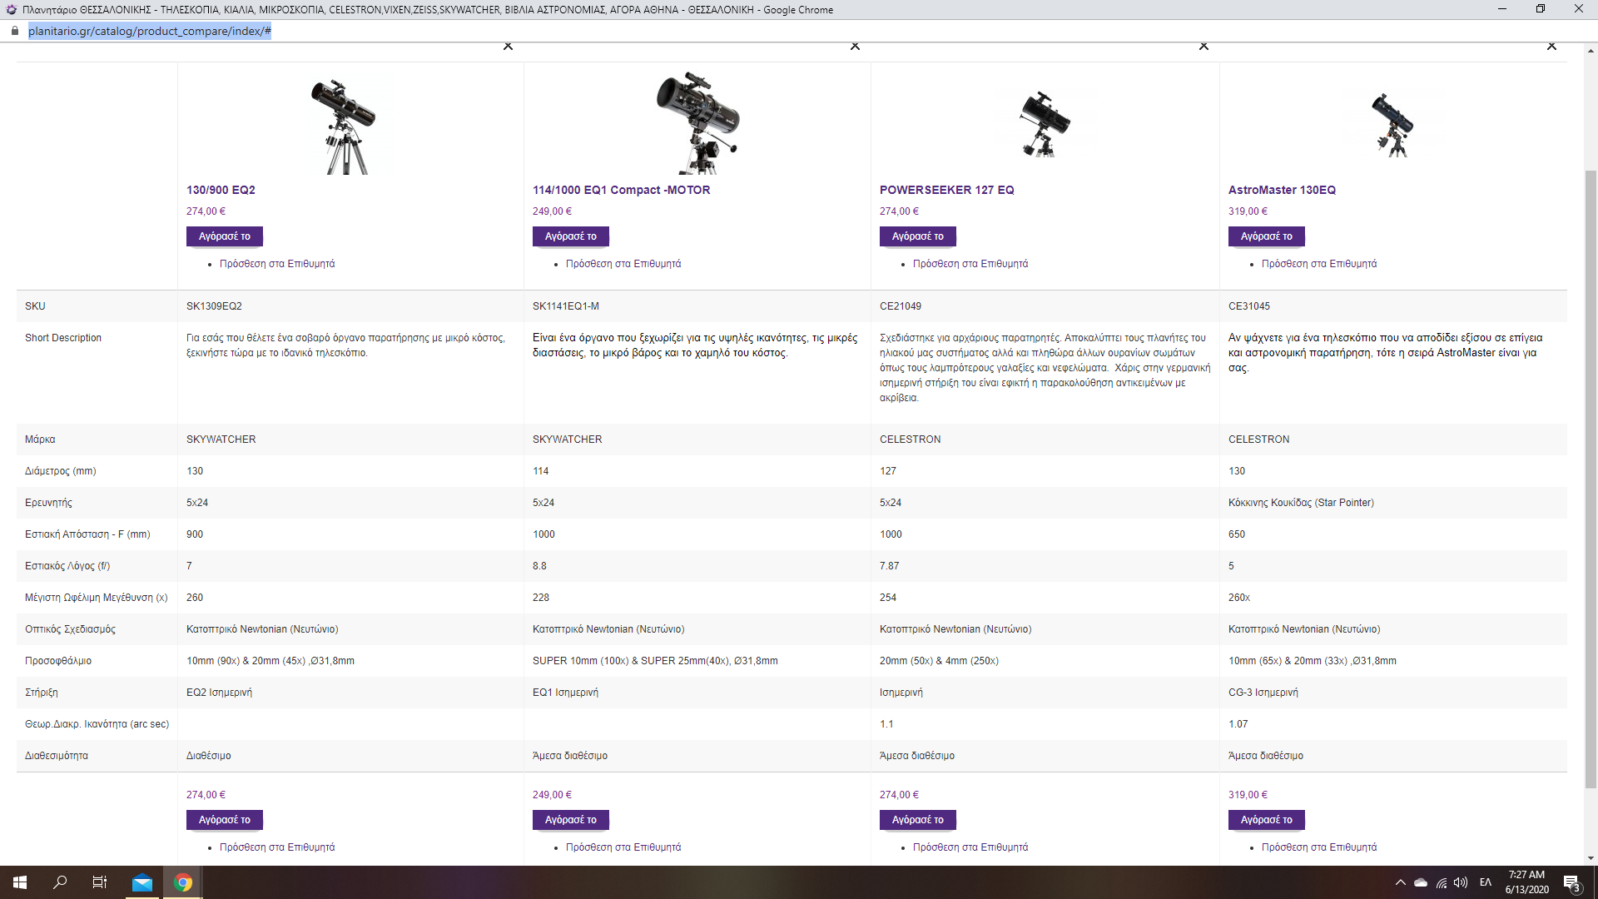This screenshot has height=899, width=1598.
Task: Click SKU value SK1141EQ1-M
Action: click(566, 306)
